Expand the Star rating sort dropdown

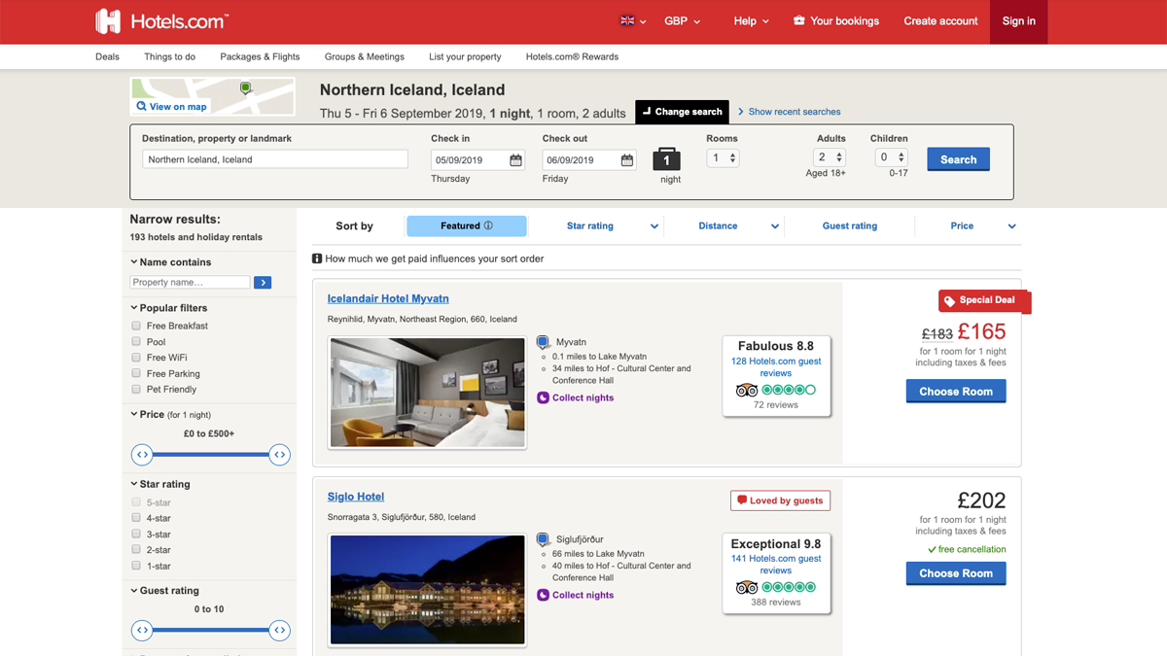pos(654,226)
